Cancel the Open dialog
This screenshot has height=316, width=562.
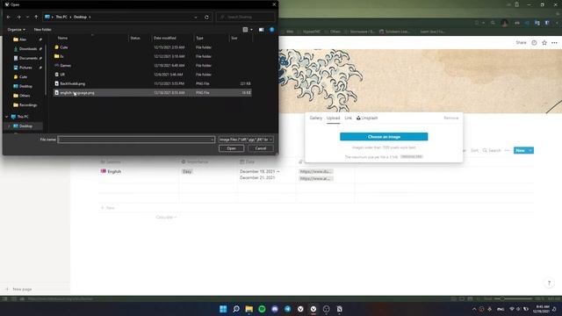261,148
